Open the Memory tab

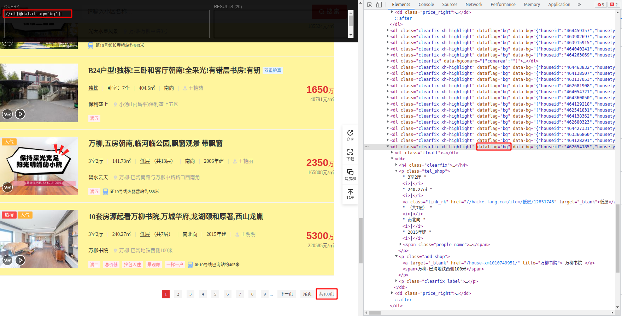[532, 5]
